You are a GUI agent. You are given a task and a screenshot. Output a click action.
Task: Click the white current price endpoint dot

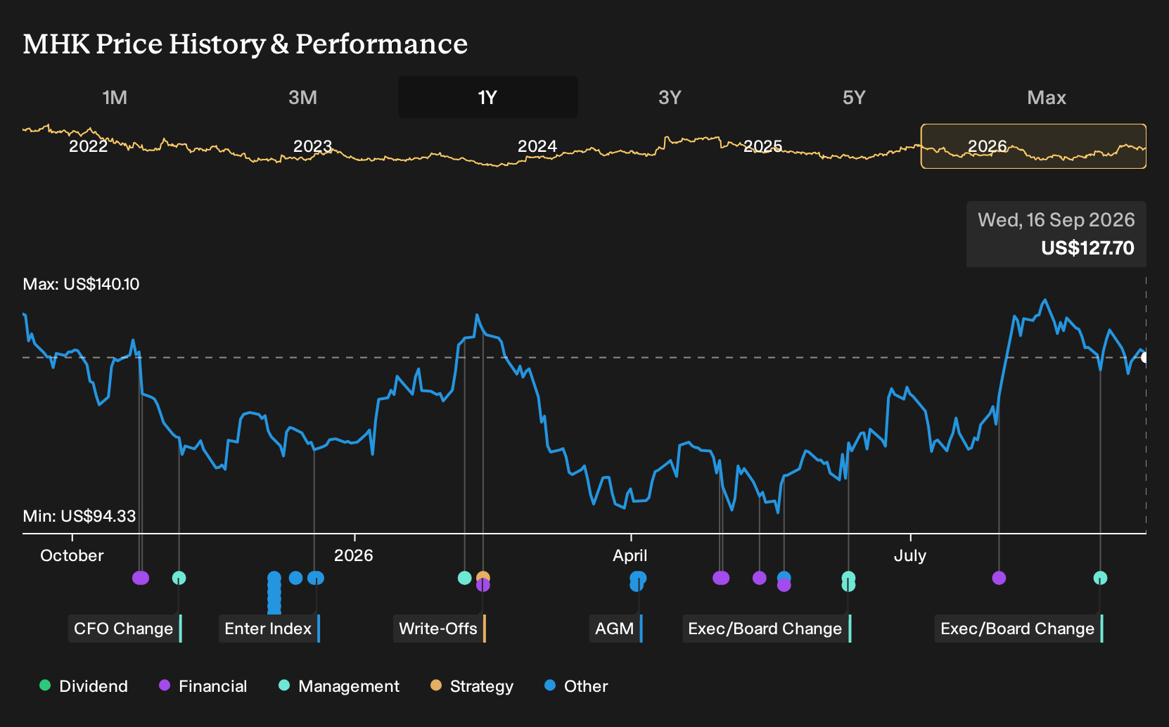point(1144,358)
